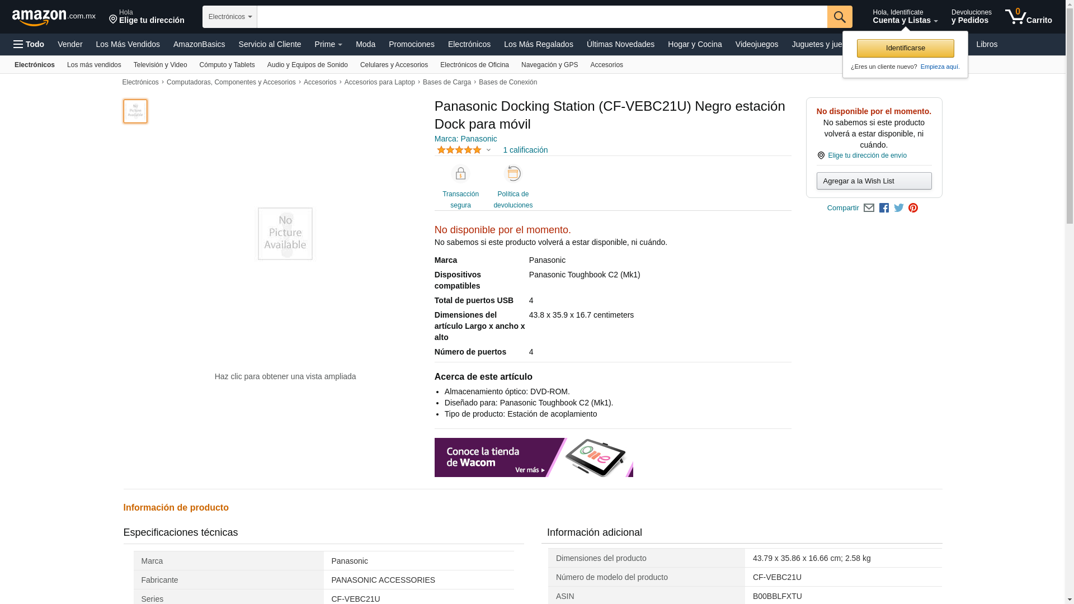Click the Política de devoluciones icon
The height and width of the screenshot is (604, 1074).
tap(513, 174)
